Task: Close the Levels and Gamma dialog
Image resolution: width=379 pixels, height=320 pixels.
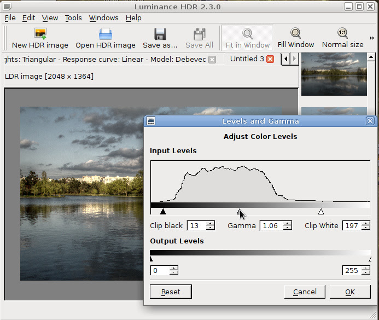Action: coord(370,121)
